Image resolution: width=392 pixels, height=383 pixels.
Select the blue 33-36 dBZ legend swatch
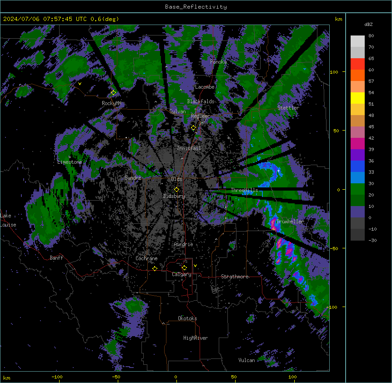[357, 166]
